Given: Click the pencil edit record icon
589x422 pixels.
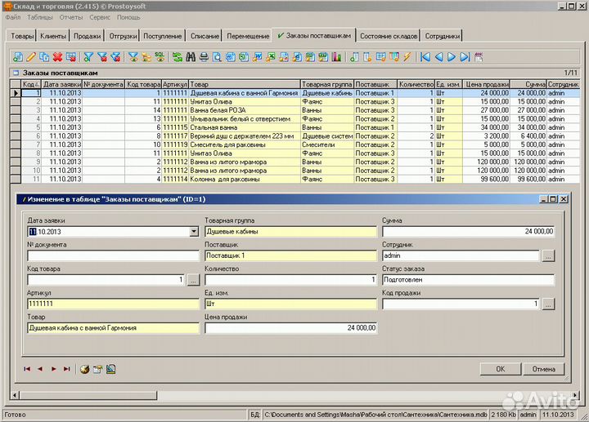Looking at the screenshot, I should click(31, 57).
